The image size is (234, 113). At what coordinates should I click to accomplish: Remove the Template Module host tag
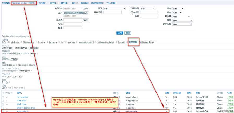(83, 13)
